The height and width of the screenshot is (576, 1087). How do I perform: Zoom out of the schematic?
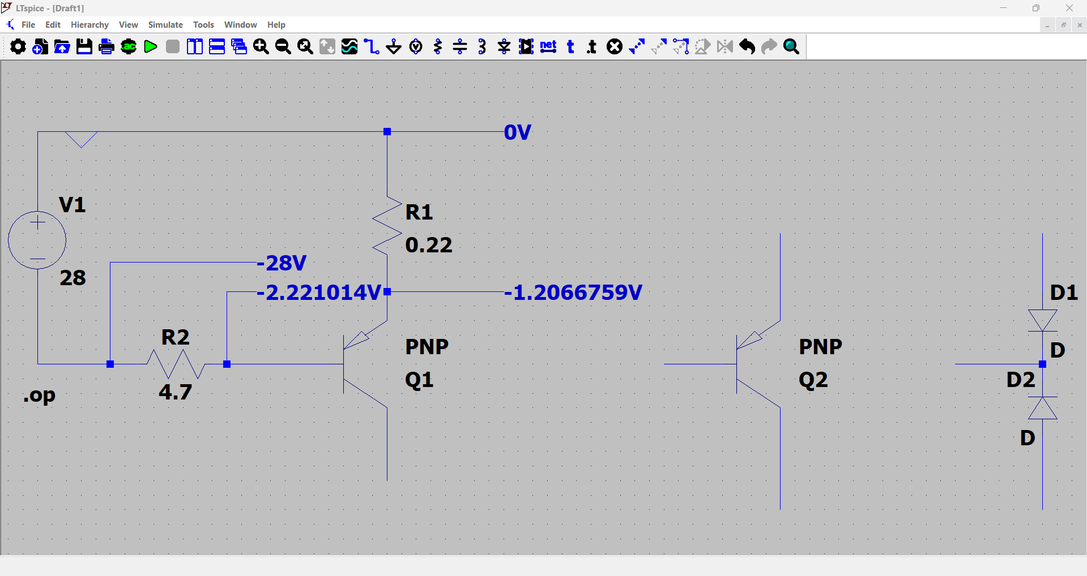283,46
